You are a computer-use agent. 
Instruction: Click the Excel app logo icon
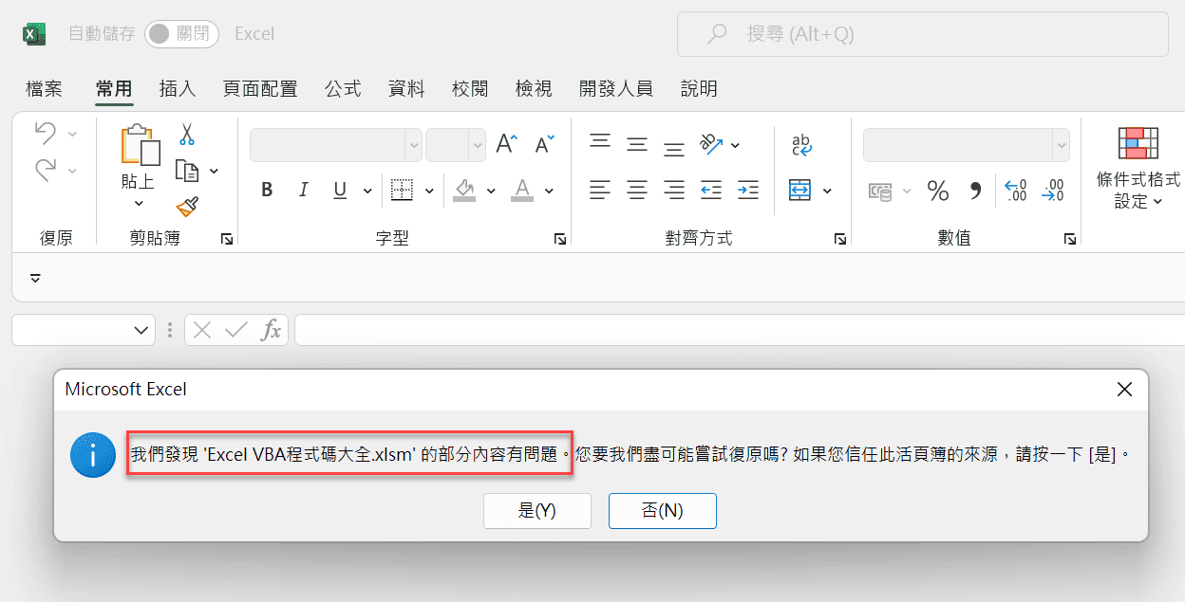coord(35,34)
